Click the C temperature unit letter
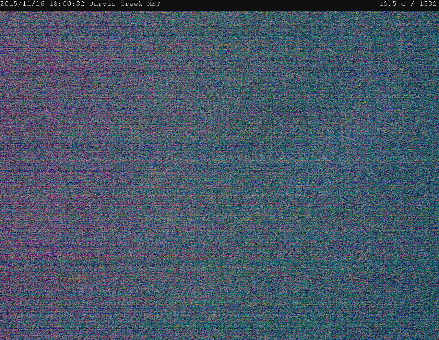 (x=403, y=4)
